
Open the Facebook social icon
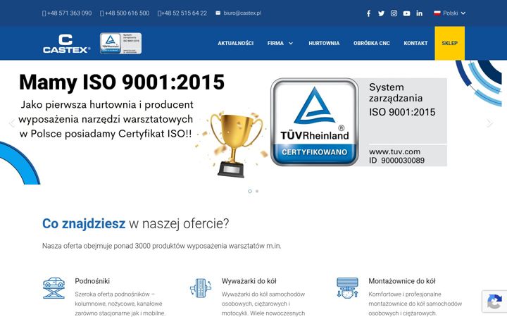pos(368,13)
